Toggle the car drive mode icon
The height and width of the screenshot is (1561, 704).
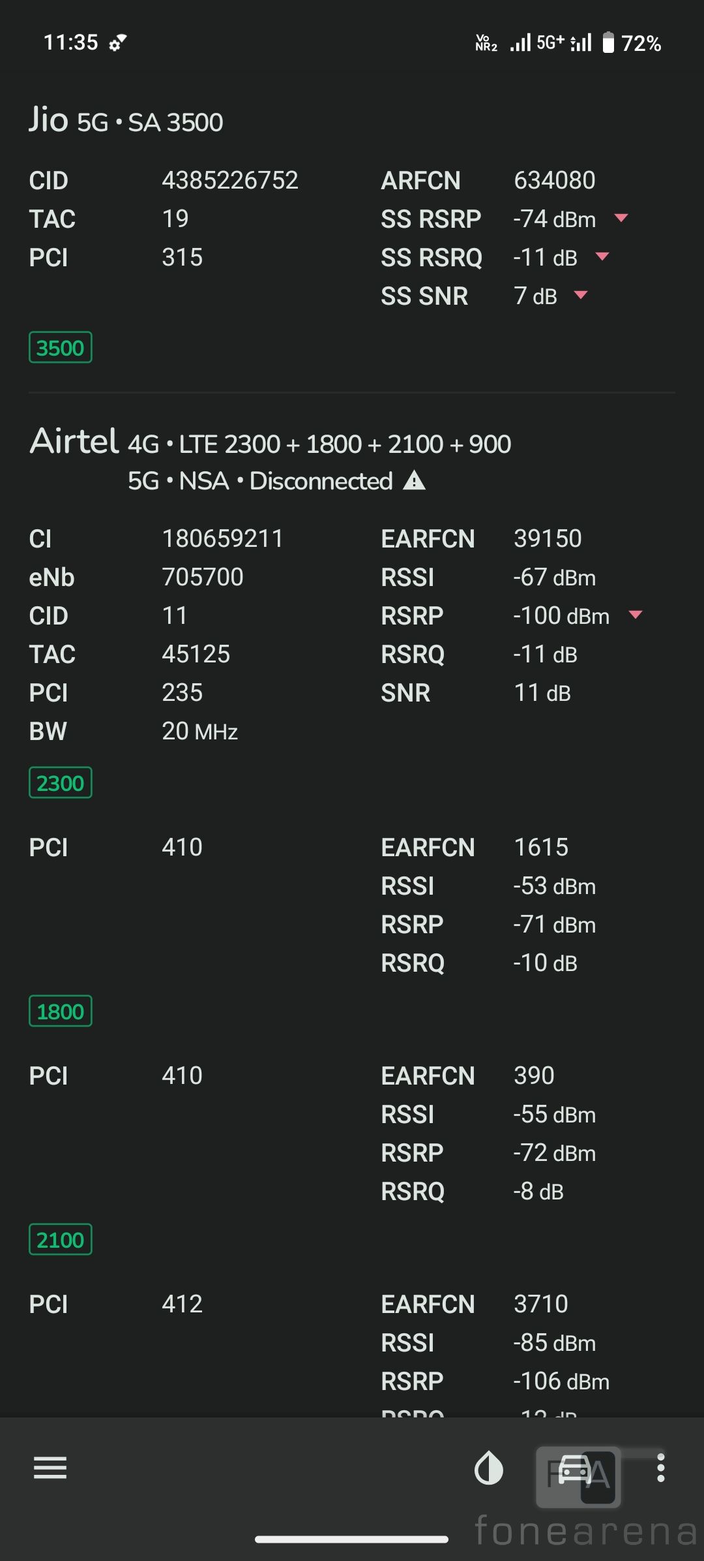click(x=576, y=1469)
